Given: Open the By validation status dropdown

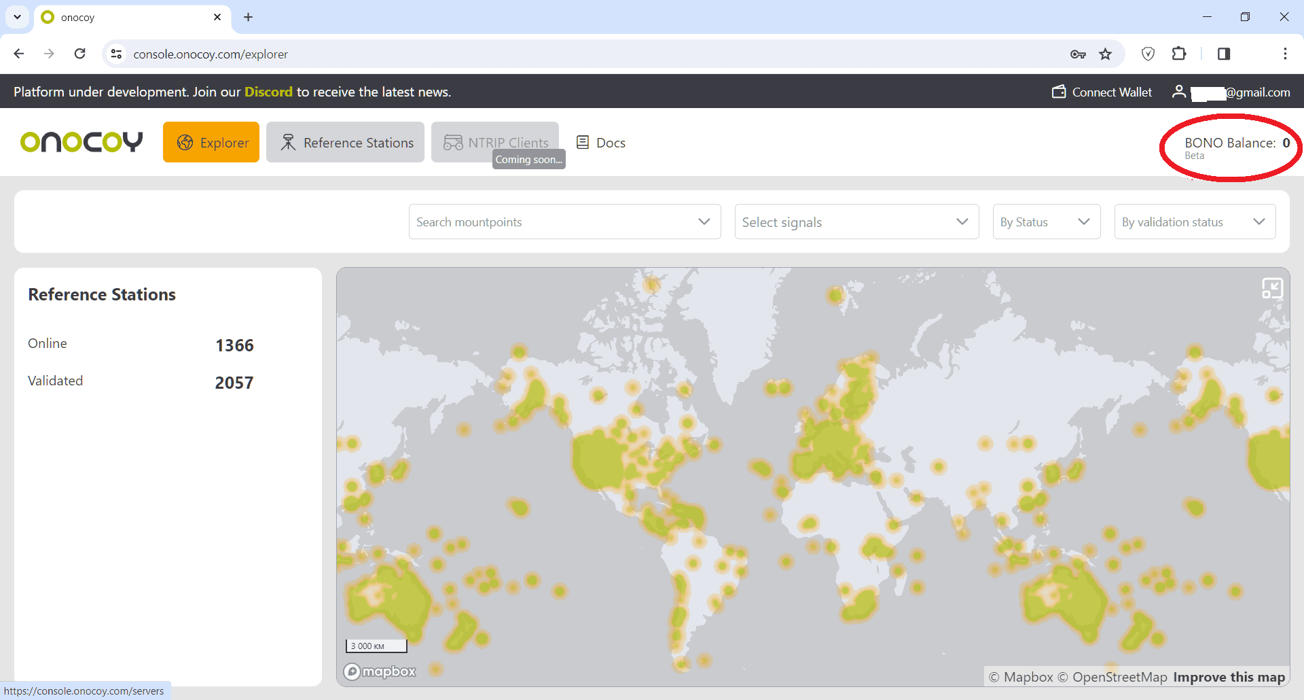Looking at the screenshot, I should pos(1195,222).
